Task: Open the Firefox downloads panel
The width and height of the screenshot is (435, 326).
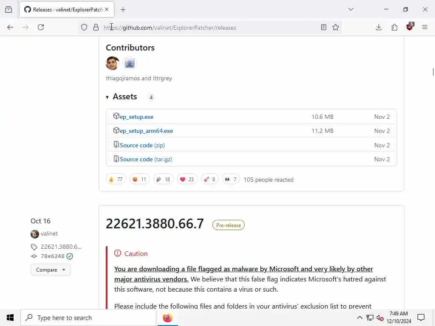Action: (379, 27)
